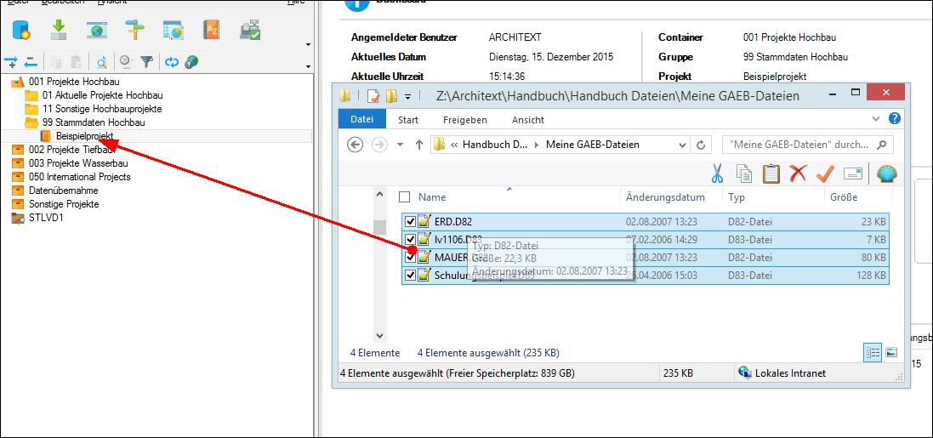
Task: Toggle the select-all checkbox beside Name header
Action: coord(405,197)
